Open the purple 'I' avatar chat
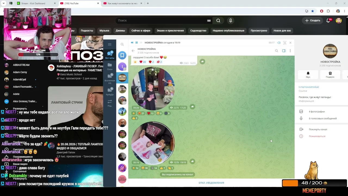The width and height of the screenshot is (348, 196). tap(122, 66)
